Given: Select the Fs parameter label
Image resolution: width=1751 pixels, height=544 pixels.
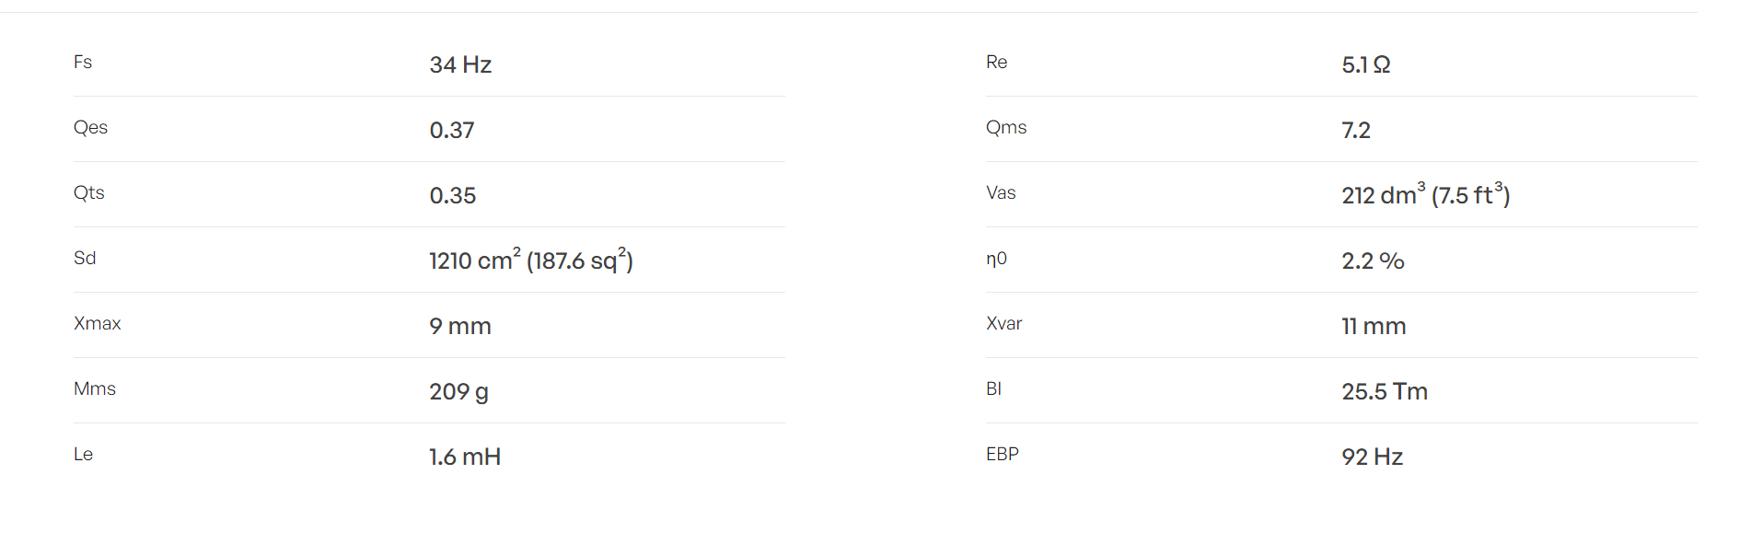Looking at the screenshot, I should 83,62.
